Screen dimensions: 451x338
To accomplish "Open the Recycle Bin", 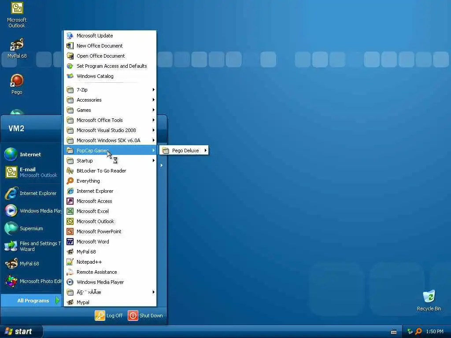I will tap(429, 301).
